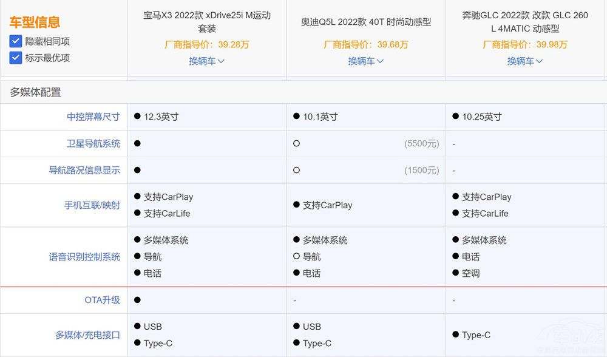Toggle the 隐藏相同项 checkbox
Viewport: 607px width, 357px height.
coord(16,41)
